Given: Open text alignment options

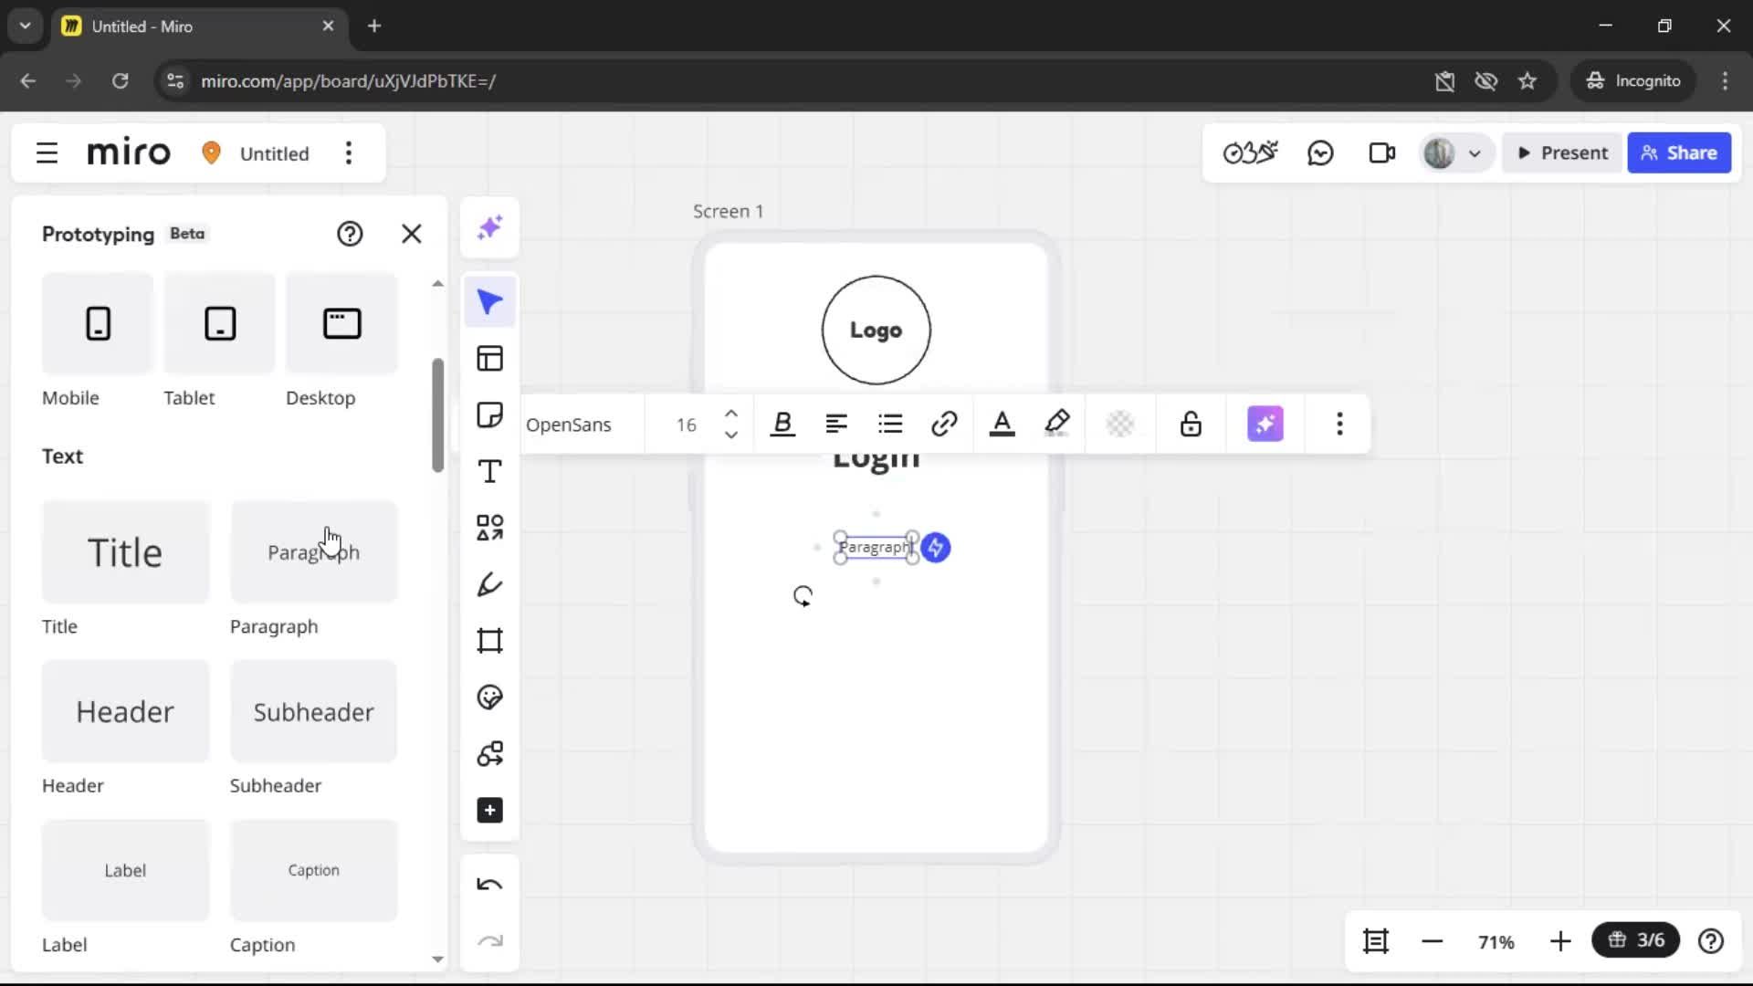Looking at the screenshot, I should 836,425.
